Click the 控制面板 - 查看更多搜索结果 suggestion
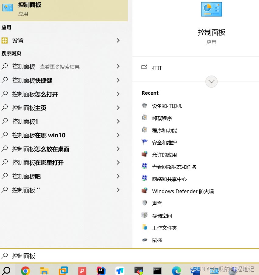Viewport: 259px width, 275px height. point(46,67)
